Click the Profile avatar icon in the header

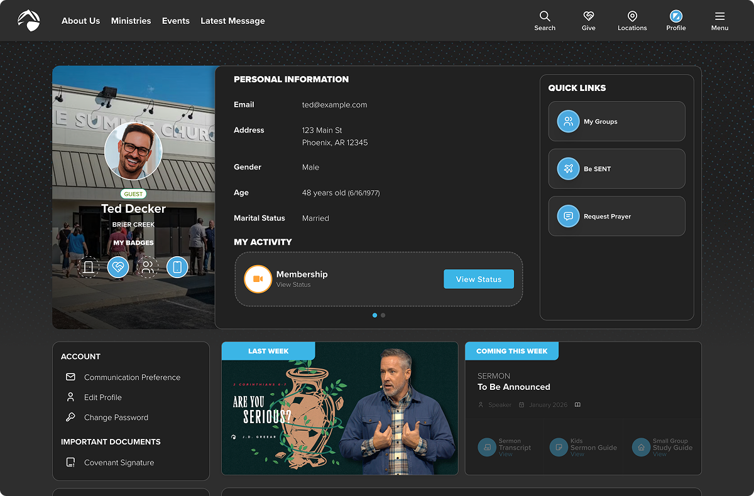pyautogui.click(x=676, y=16)
